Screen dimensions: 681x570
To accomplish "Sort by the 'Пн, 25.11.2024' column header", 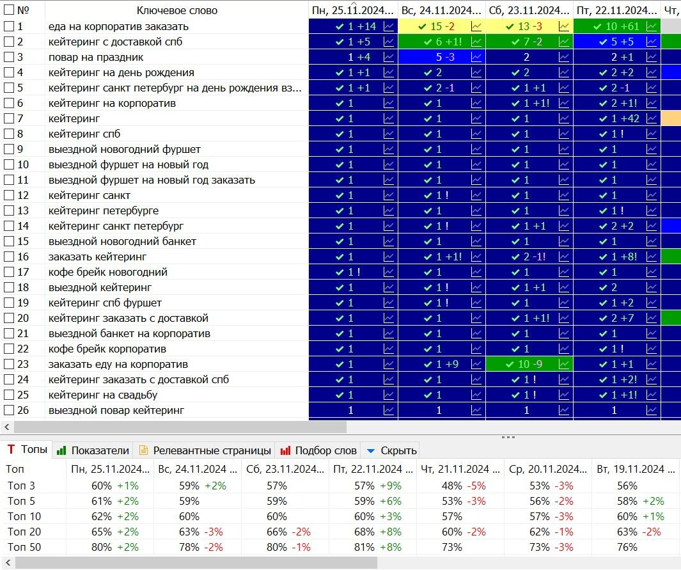I will [x=352, y=11].
